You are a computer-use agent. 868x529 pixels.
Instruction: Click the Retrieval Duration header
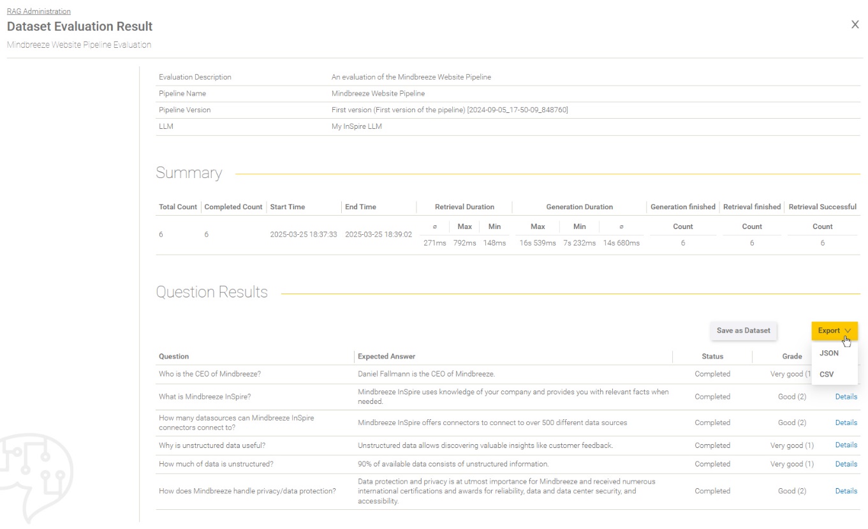pos(464,207)
